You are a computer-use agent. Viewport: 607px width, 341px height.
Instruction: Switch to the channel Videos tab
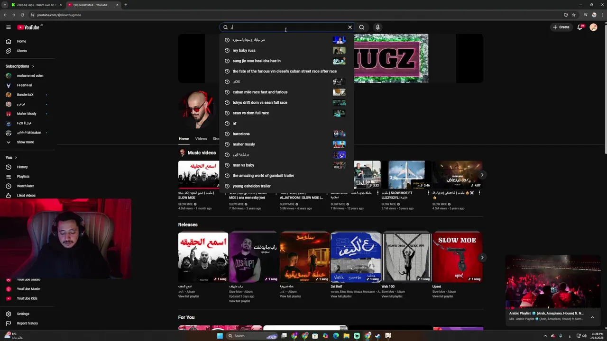[201, 139]
